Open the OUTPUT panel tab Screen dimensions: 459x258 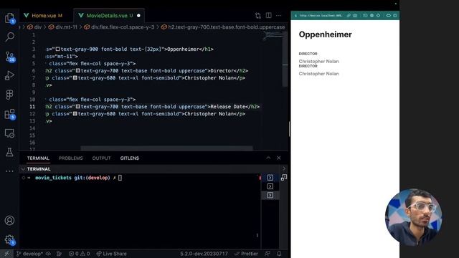101,158
